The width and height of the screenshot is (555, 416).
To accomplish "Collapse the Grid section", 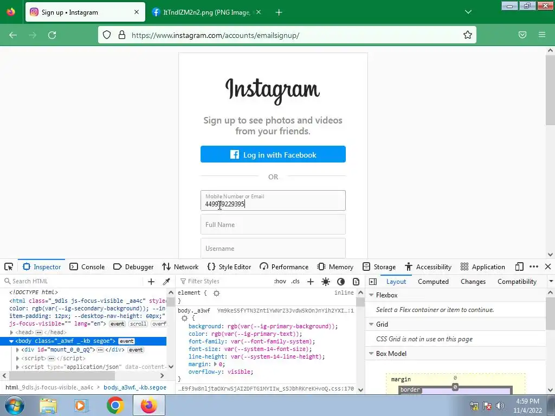I will point(371,324).
